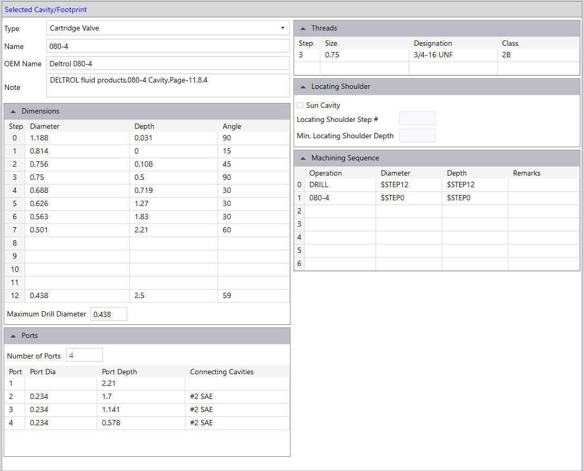Collapse the Threads section

pos(303,28)
